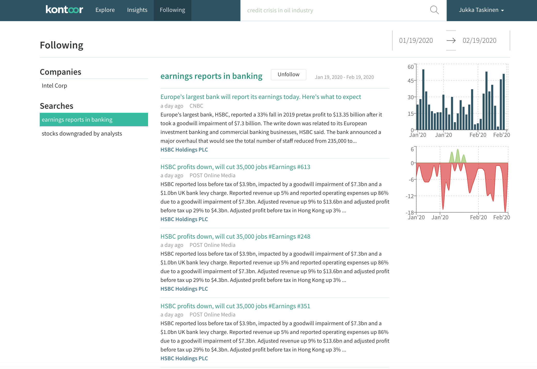Click POST Online Media source under #613 article

(x=212, y=175)
